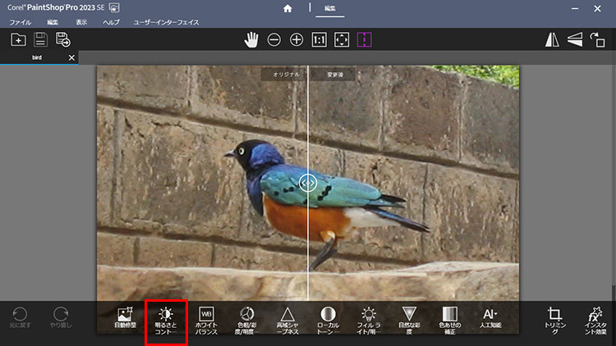Click the 元に戻す undo button
Screen dimensions: 616x346
click(x=20, y=319)
